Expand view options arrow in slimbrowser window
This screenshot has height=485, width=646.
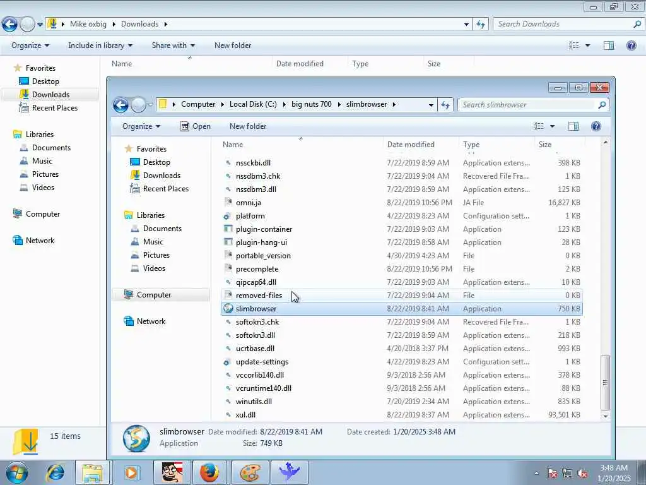tap(552, 126)
